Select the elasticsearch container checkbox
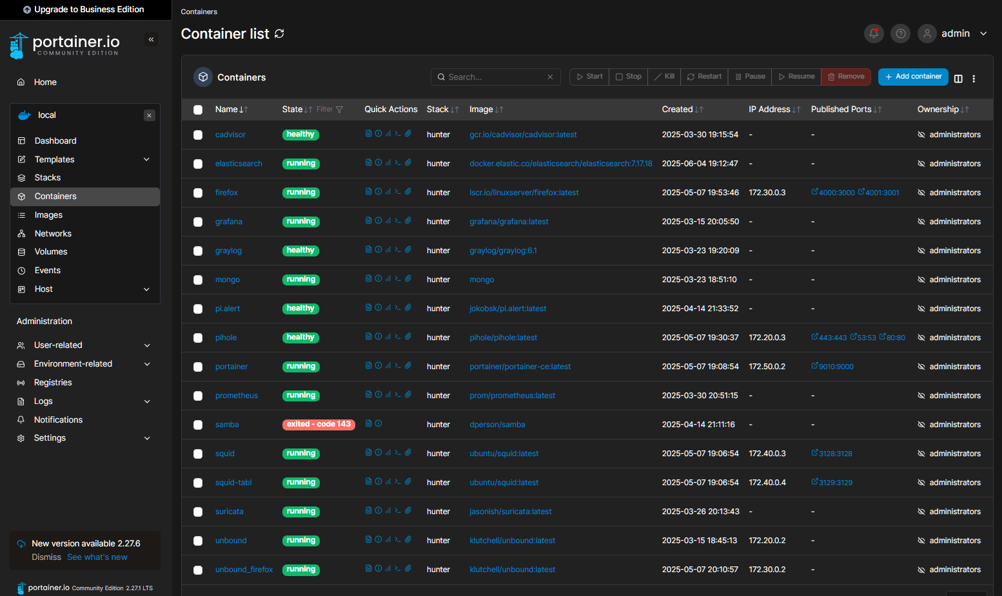 coord(198,164)
